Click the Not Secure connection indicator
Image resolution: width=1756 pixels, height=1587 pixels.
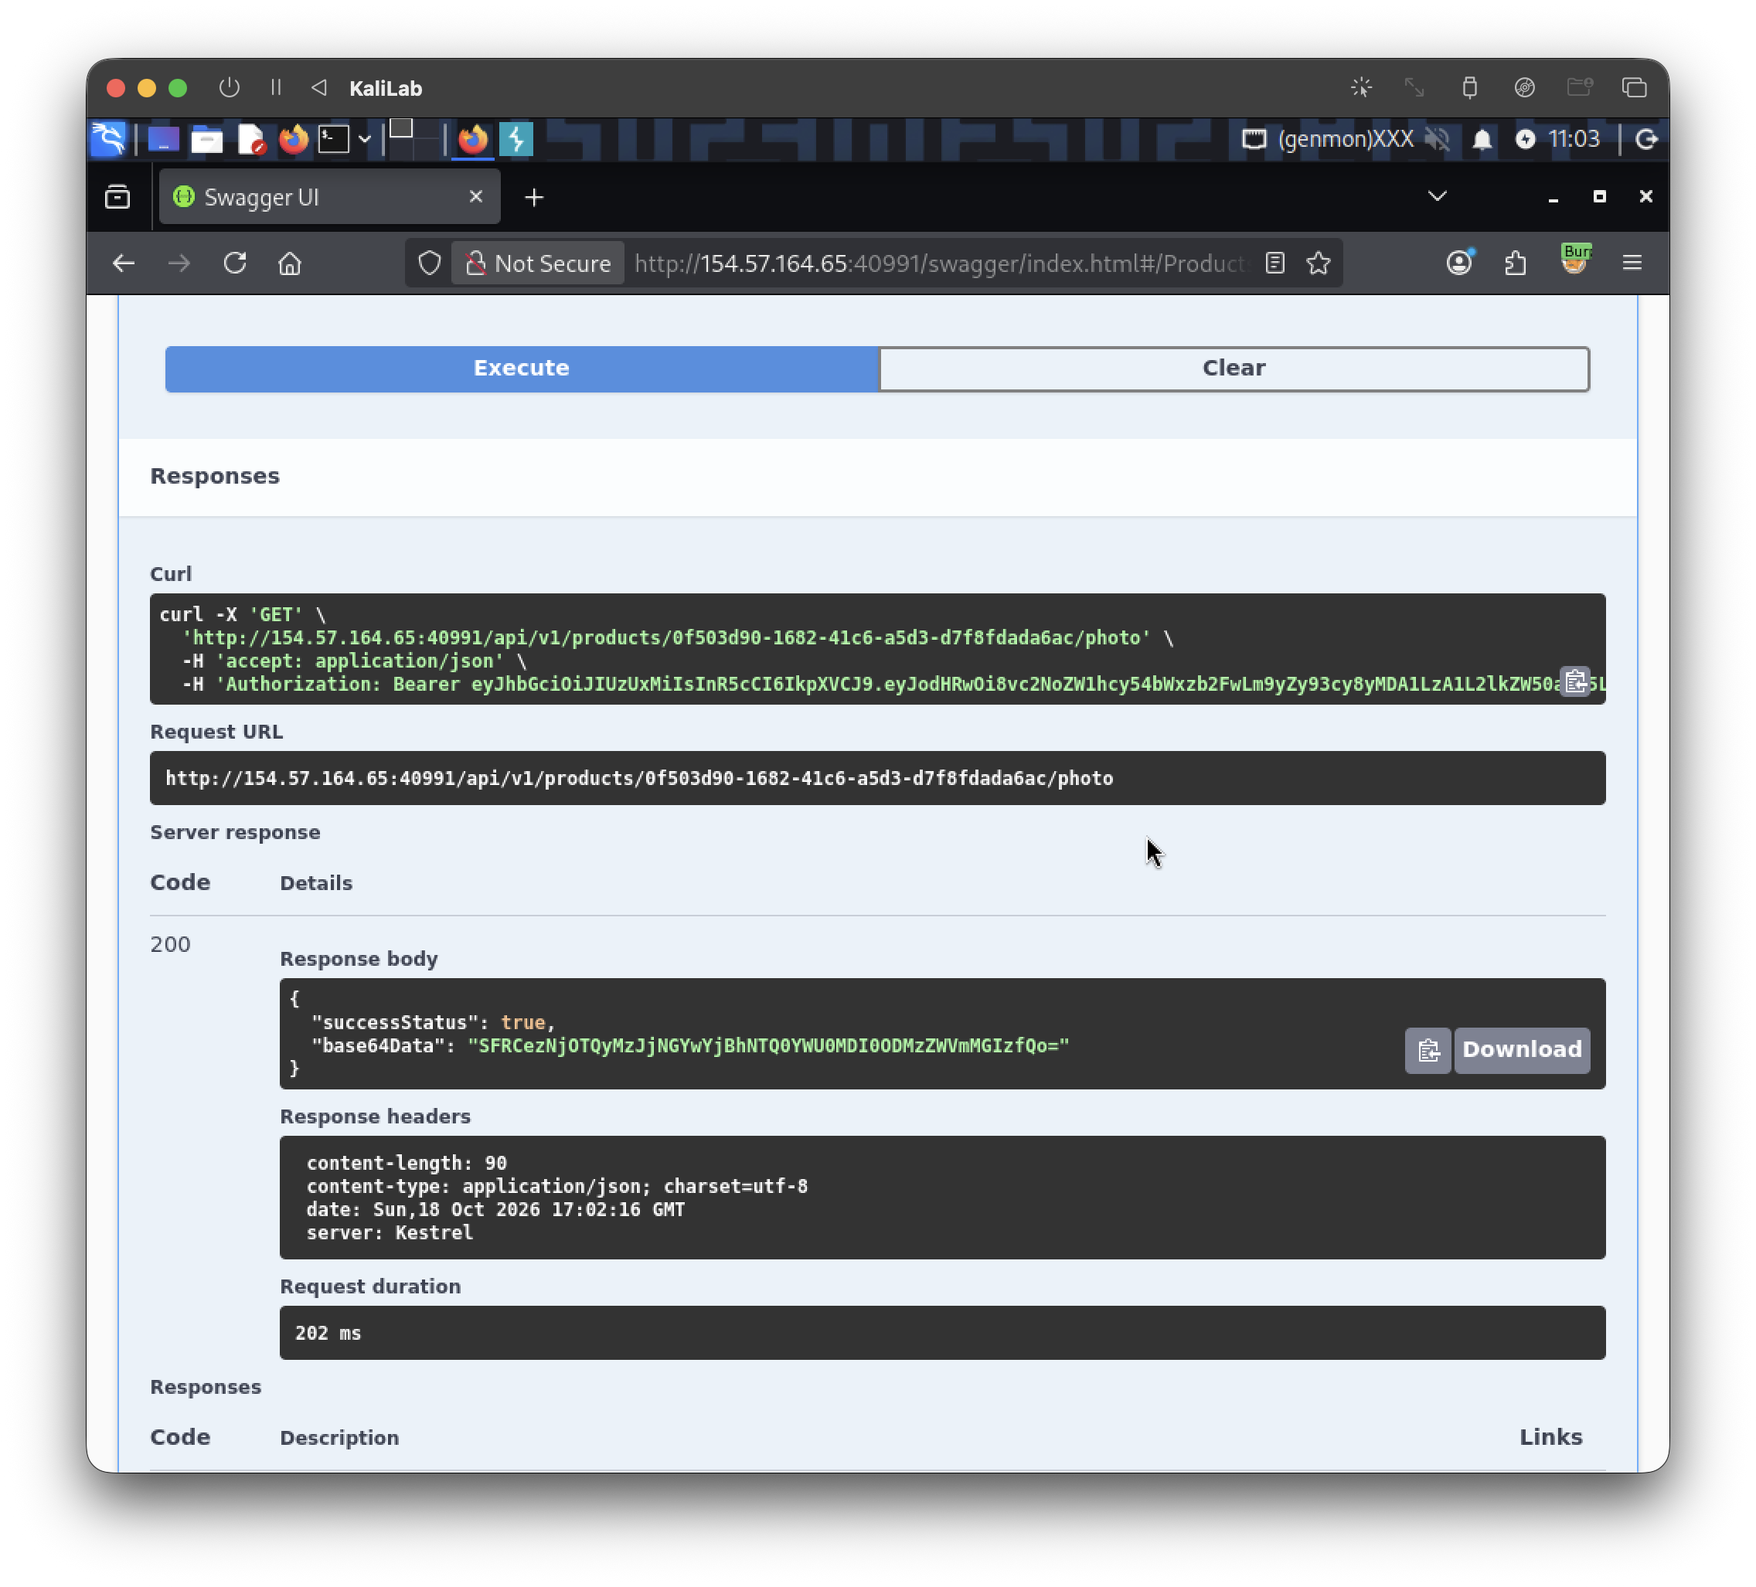tap(537, 263)
